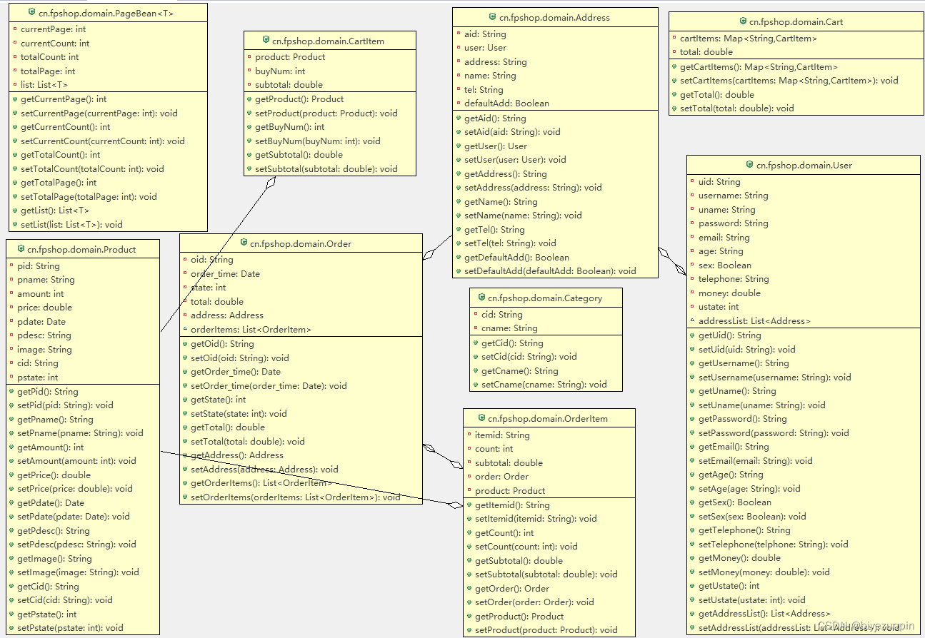Image resolution: width=925 pixels, height=638 pixels.
Task: Click the field icon beside product: Product in CartItem
Action: 249,57
